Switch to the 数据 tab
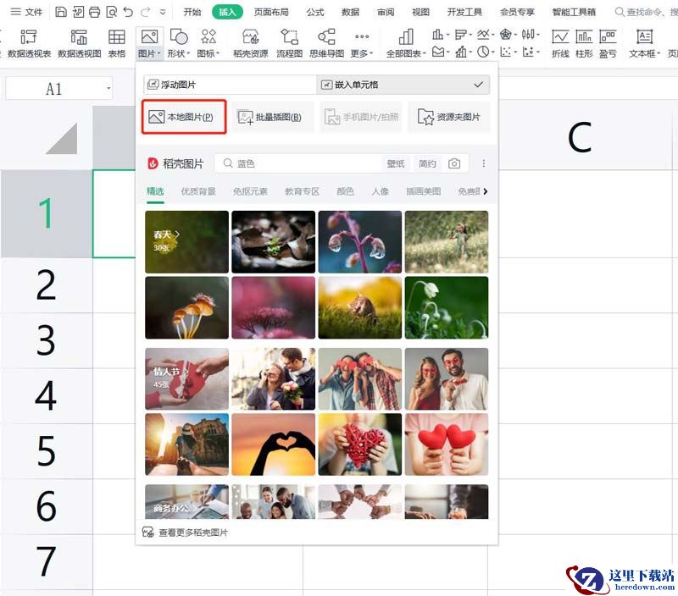 coord(350,12)
